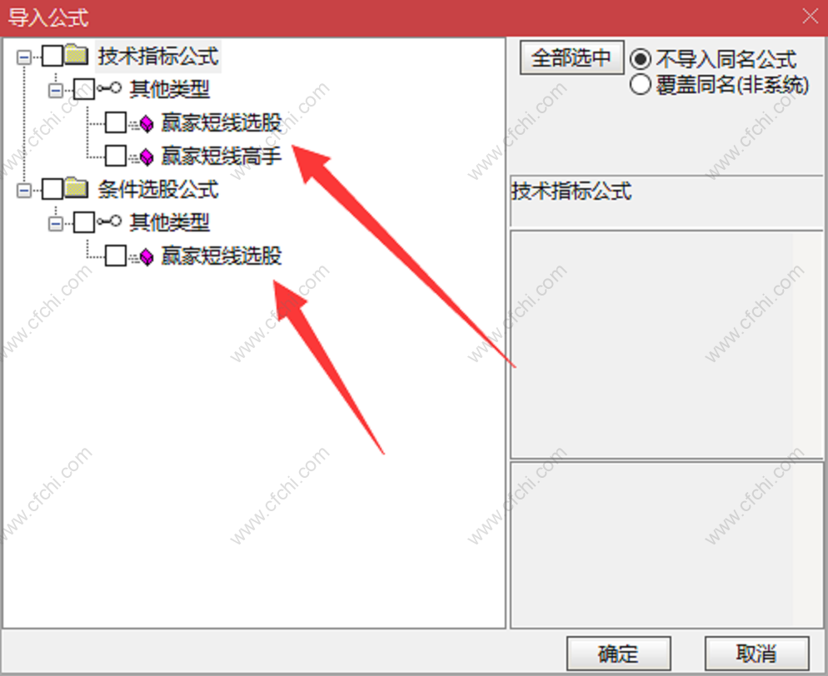Image resolution: width=828 pixels, height=676 pixels.
Task: Click the magenta diamond icon of 赢家短线高手
Action: 147,157
